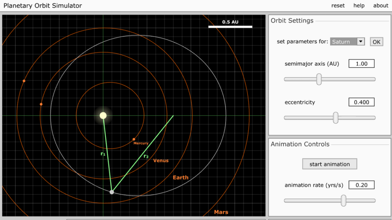Open the about link
392x220 pixels.
[x=381, y=5]
